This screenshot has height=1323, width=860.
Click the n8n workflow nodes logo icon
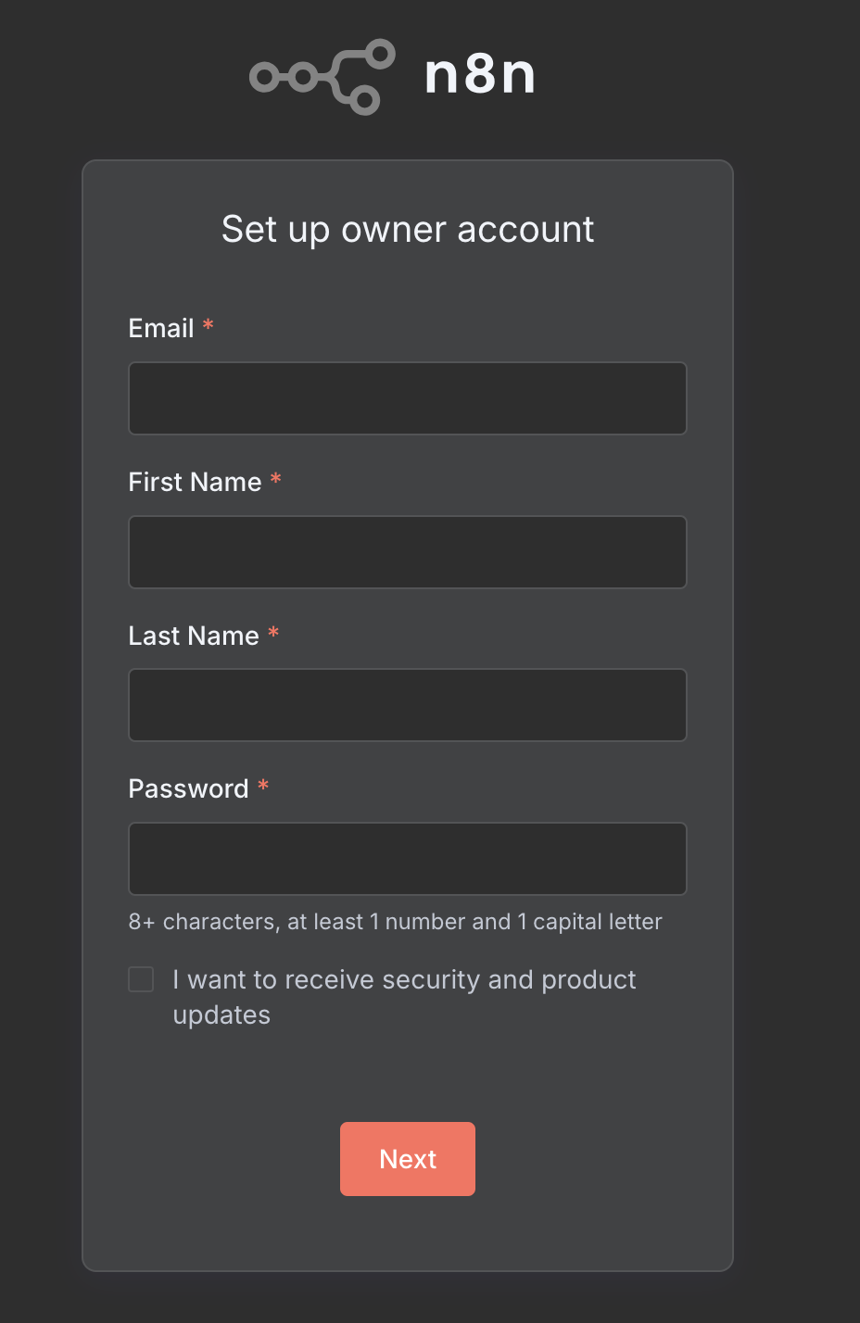[x=322, y=77]
